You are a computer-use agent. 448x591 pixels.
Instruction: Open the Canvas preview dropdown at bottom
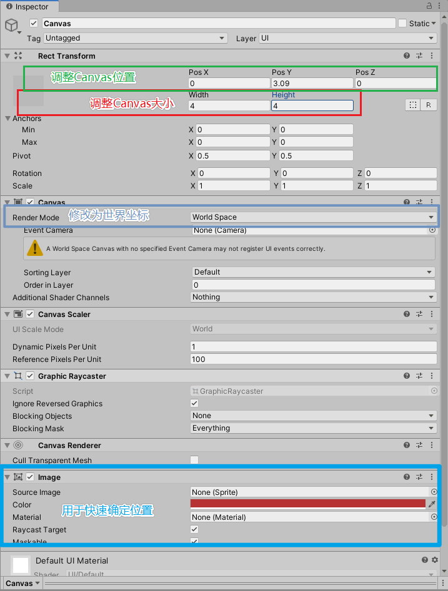point(22,583)
